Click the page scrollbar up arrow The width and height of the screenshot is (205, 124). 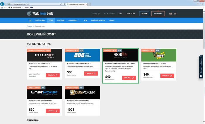pos(204,11)
